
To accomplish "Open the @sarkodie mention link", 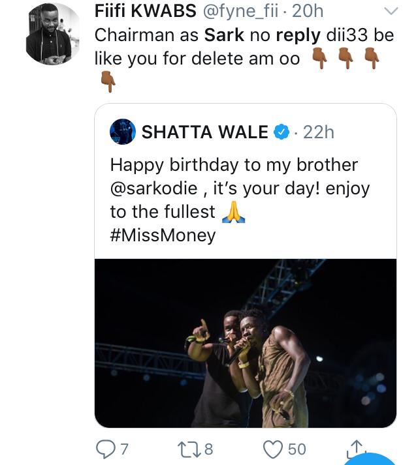I will click(x=154, y=188).
